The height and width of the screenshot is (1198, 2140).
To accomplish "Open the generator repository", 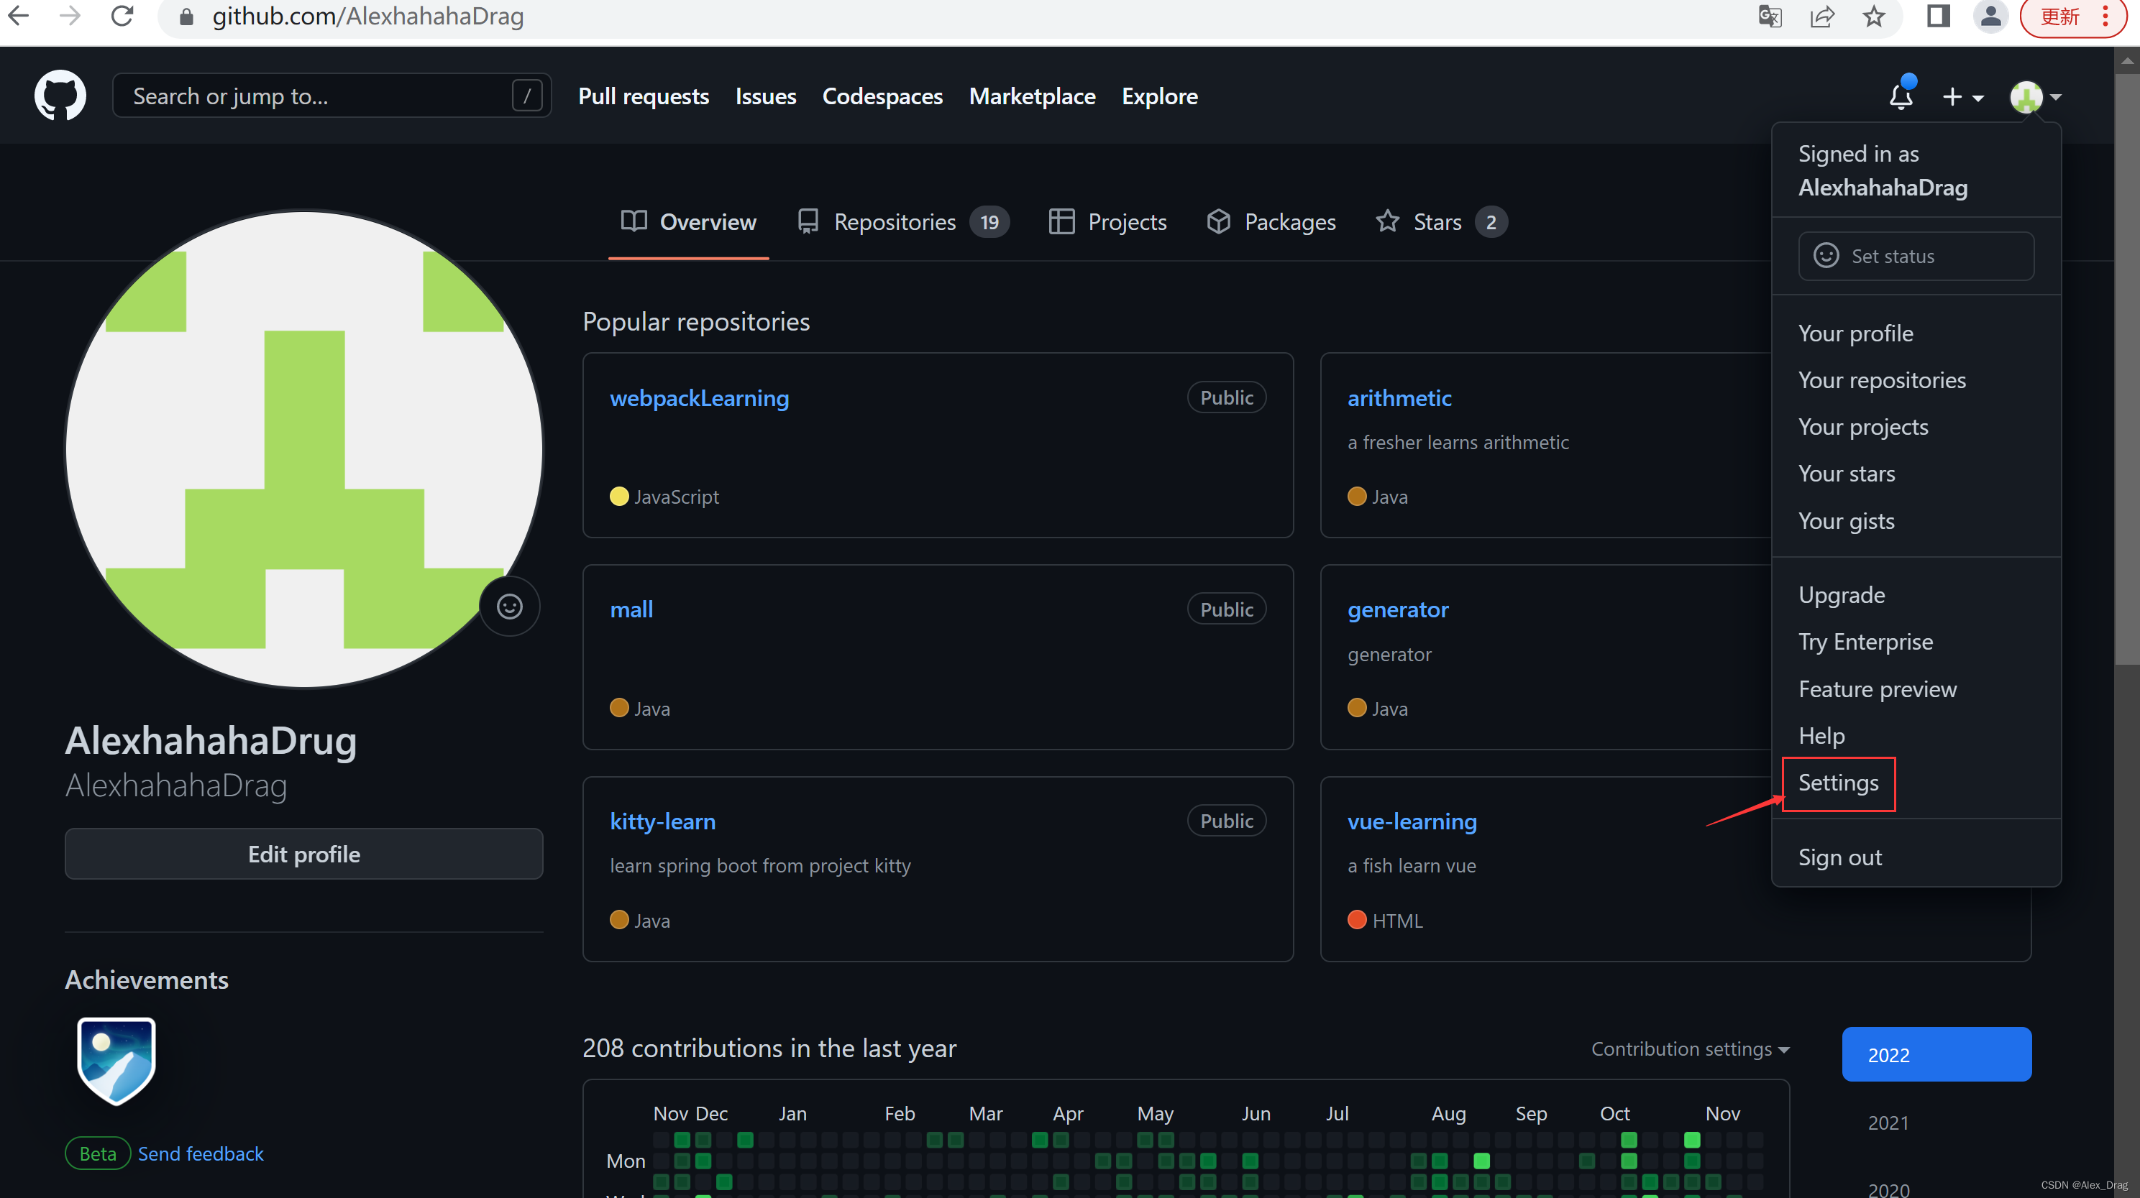I will (x=1397, y=609).
